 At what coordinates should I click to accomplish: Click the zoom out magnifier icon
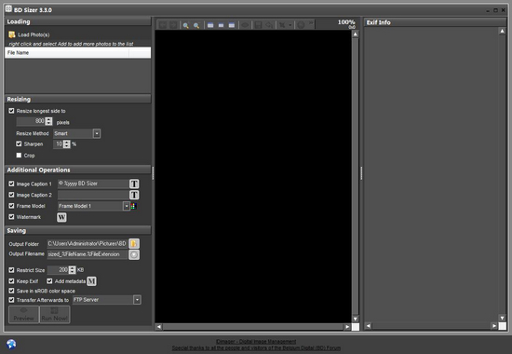pyautogui.click(x=196, y=25)
